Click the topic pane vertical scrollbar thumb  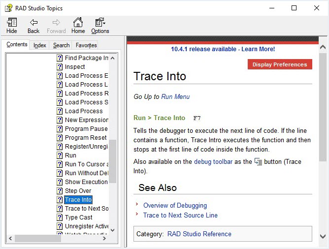323,107
